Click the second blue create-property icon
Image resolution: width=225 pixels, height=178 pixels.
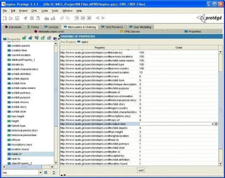pos(30,38)
